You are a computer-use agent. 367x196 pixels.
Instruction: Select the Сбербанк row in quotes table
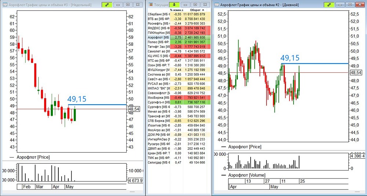pos(178,14)
